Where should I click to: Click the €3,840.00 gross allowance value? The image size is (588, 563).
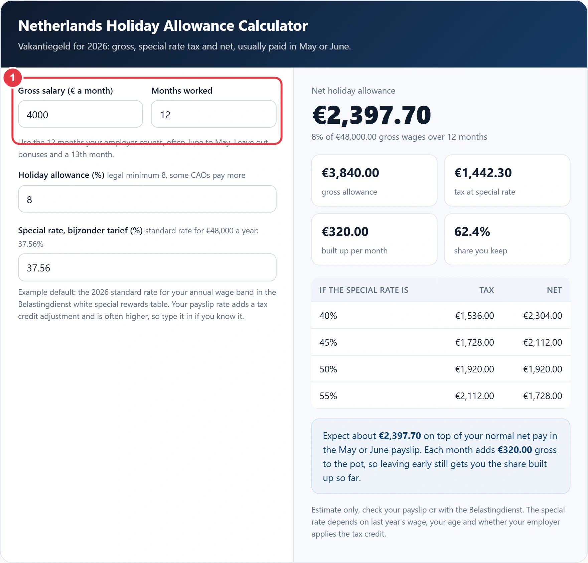tap(350, 173)
